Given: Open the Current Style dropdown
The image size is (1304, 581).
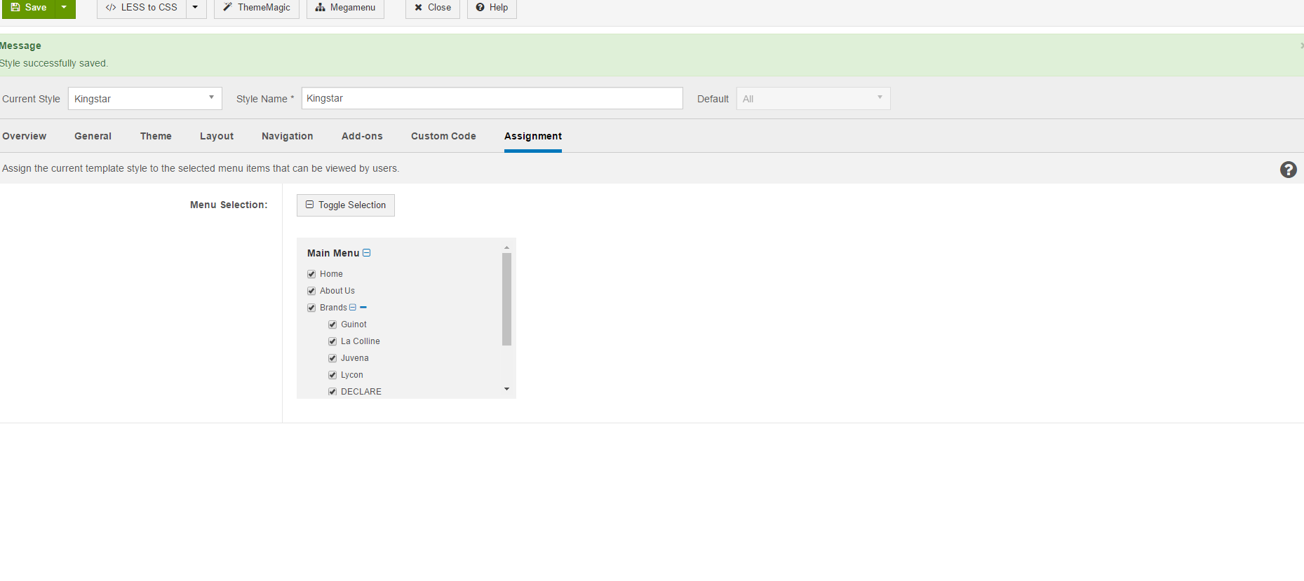Looking at the screenshot, I should pyautogui.click(x=145, y=99).
